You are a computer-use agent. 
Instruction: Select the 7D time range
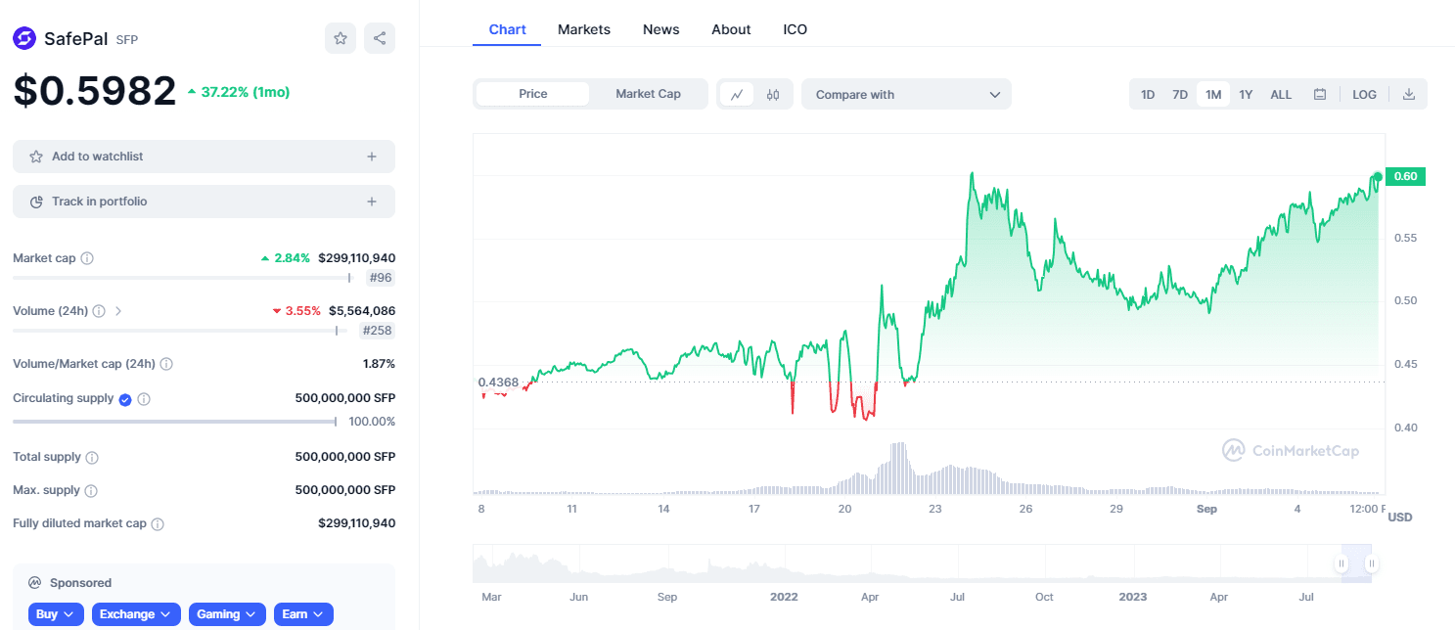[x=1180, y=95]
